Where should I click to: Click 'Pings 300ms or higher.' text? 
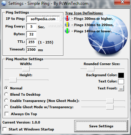point(93,18)
